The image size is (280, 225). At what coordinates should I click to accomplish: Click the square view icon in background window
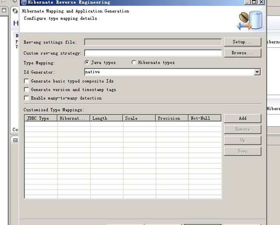tap(4, 10)
